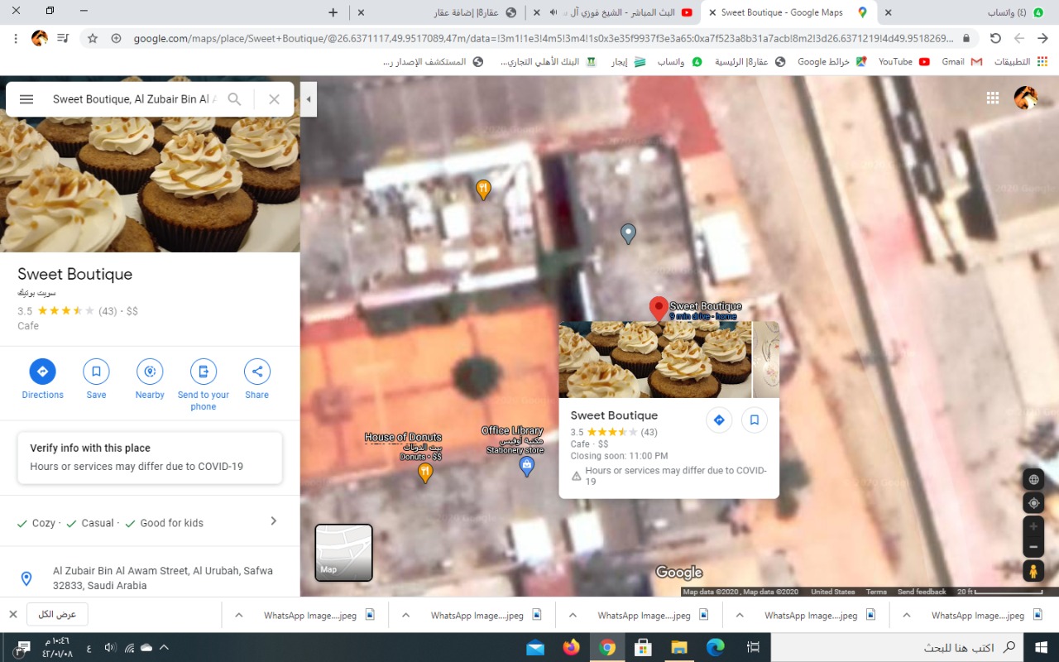Click عرض الكل to show all downloads
Screen dimensions: 1059x662
[58, 614]
